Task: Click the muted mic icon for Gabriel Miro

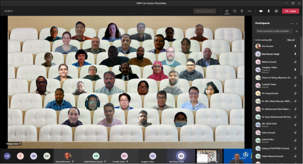Action: click(x=295, y=140)
